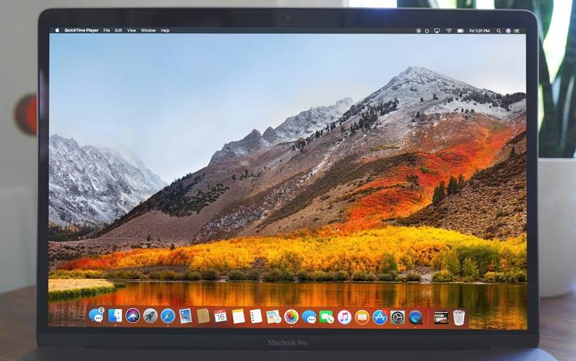Open iTunes music note icon
576x361 pixels.
344,317
